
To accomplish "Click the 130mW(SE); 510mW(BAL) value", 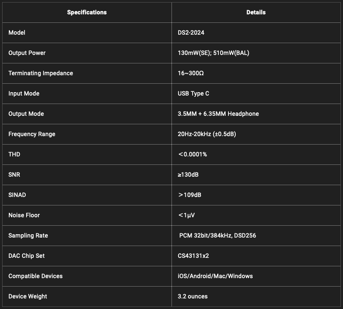I will tap(213, 53).
